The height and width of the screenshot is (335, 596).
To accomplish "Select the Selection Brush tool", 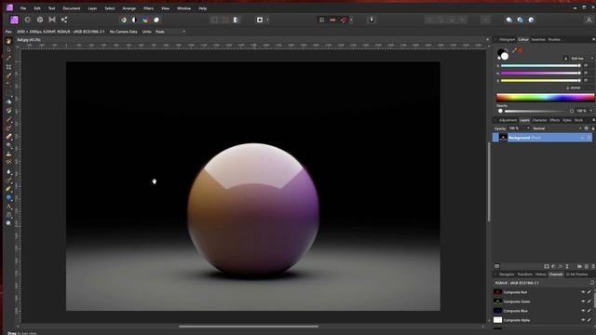I will (x=8, y=76).
